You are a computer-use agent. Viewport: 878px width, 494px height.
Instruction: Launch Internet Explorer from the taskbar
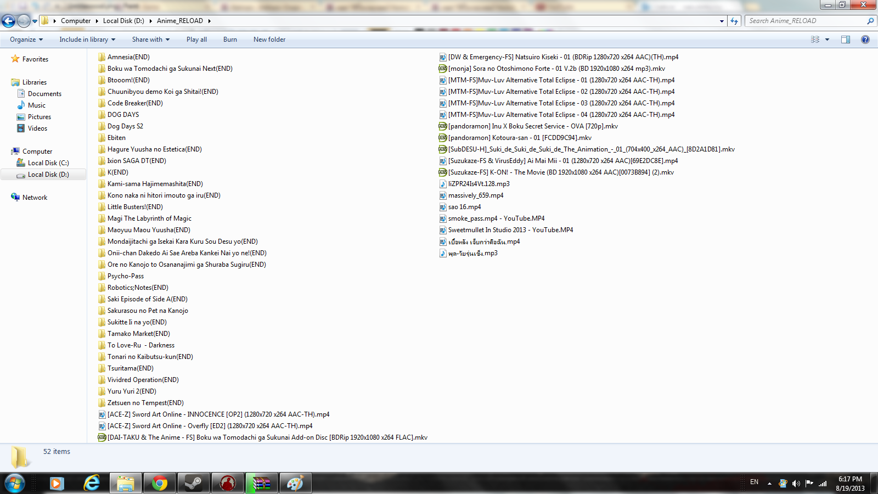coord(92,484)
